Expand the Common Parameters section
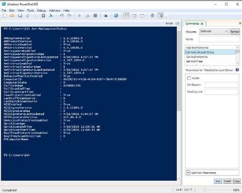242x193 pixels. pyautogui.click(x=188, y=173)
